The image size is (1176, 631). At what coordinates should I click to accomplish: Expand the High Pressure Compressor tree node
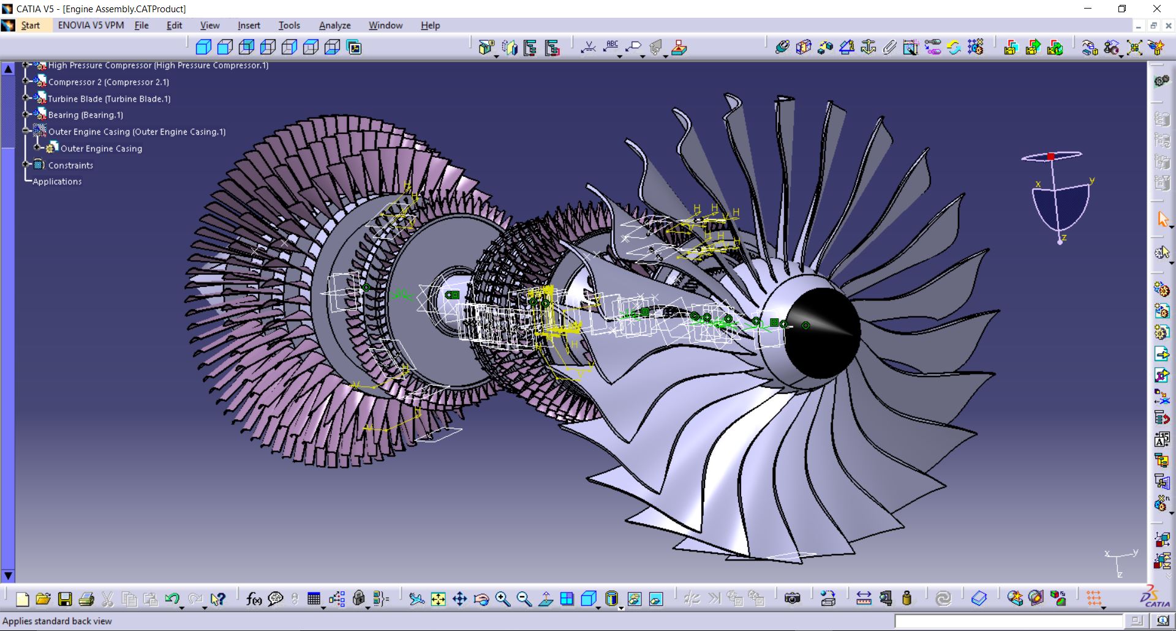(x=26, y=65)
